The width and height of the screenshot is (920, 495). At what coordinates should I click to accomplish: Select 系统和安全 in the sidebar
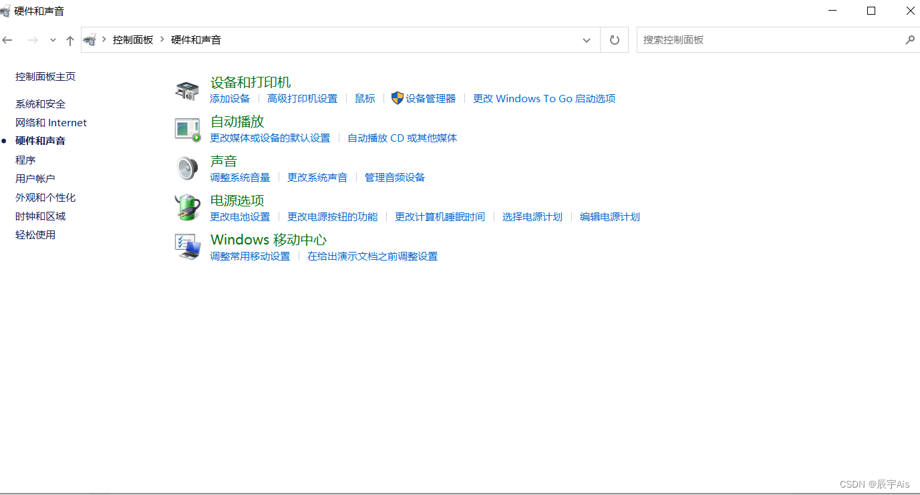click(41, 104)
